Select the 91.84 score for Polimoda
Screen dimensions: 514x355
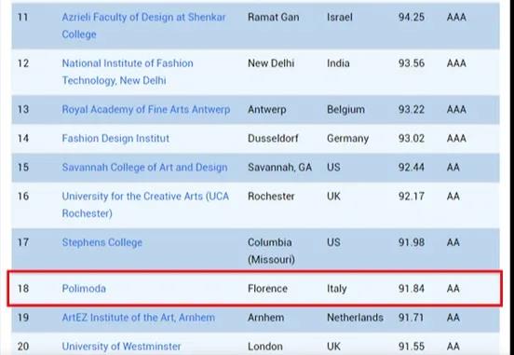412,289
